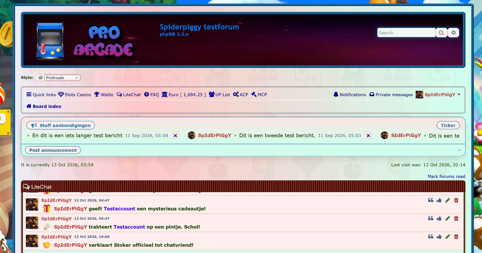Click the search magnifier button
Image resolution: width=482 pixels, height=253 pixels.
coord(441,33)
